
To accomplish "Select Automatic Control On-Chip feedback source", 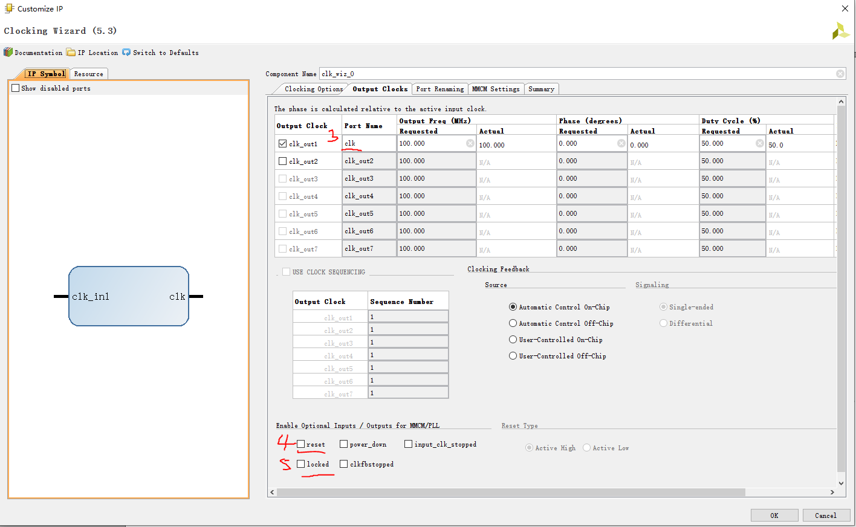I will click(513, 307).
